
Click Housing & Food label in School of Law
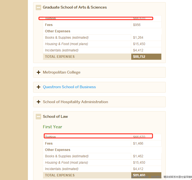coord(67,163)
